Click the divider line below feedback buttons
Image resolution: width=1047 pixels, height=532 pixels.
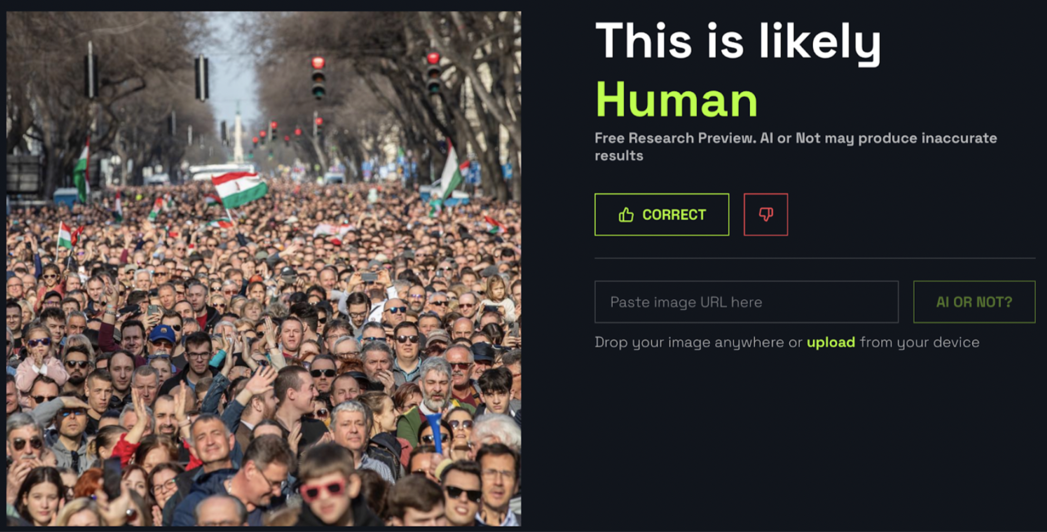[815, 258]
